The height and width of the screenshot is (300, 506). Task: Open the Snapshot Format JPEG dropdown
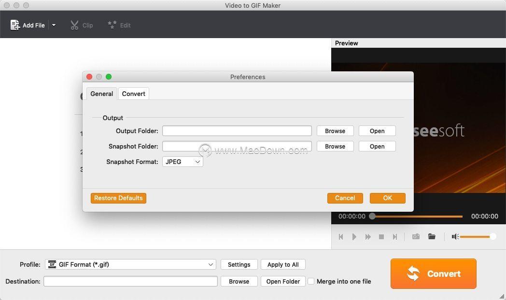click(x=183, y=162)
